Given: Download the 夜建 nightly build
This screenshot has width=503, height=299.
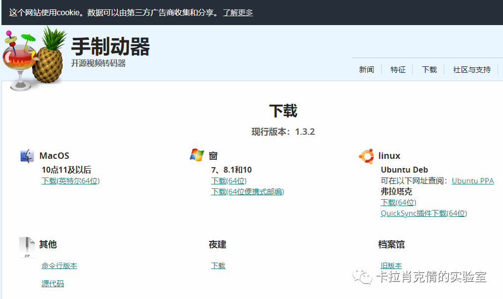Looking at the screenshot, I should (x=217, y=265).
